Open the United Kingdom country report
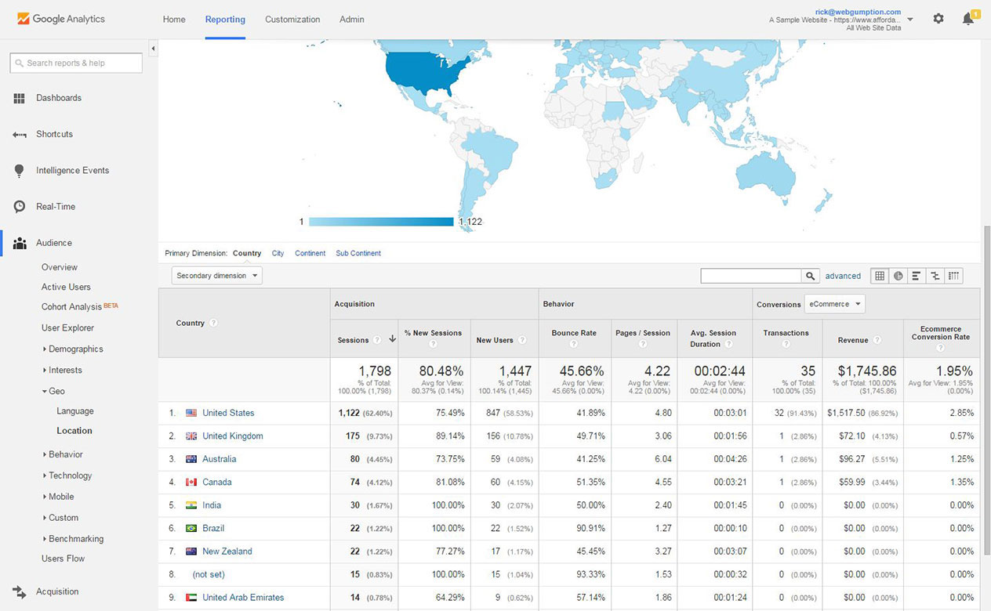 (232, 436)
